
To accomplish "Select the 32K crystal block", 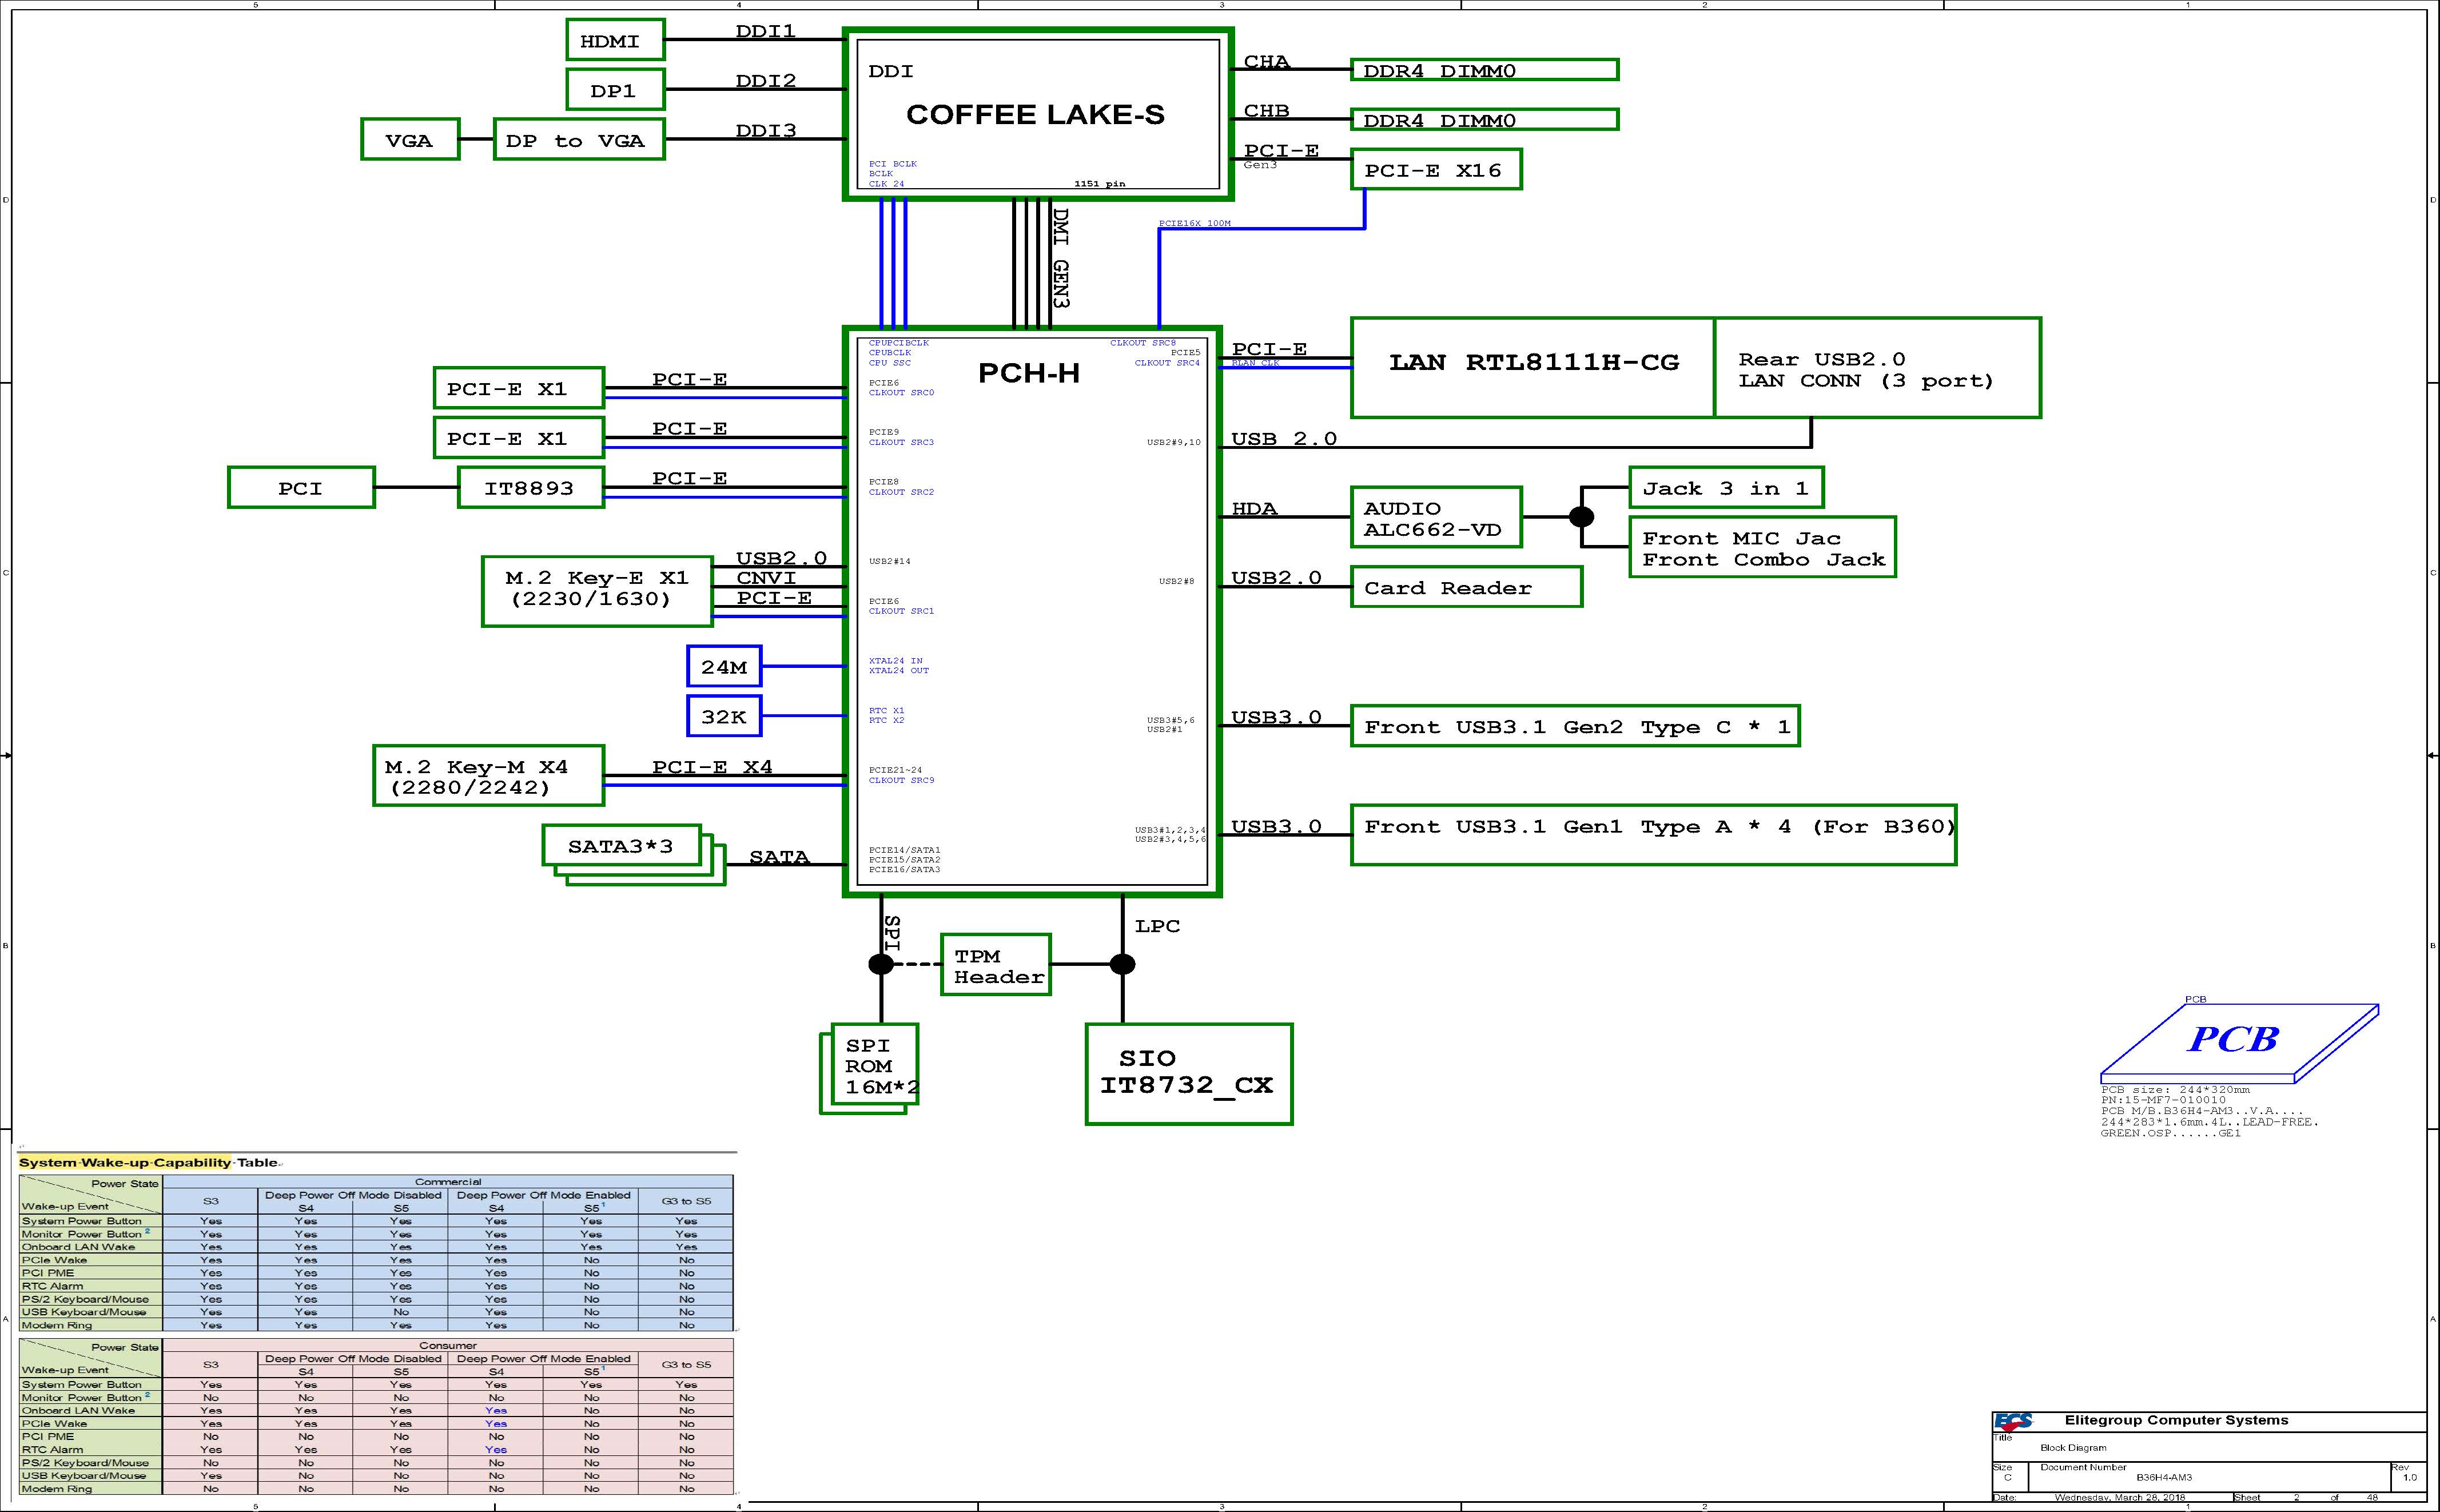I will pyautogui.click(x=724, y=716).
